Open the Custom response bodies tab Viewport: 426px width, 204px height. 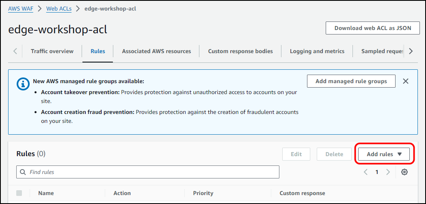point(240,51)
